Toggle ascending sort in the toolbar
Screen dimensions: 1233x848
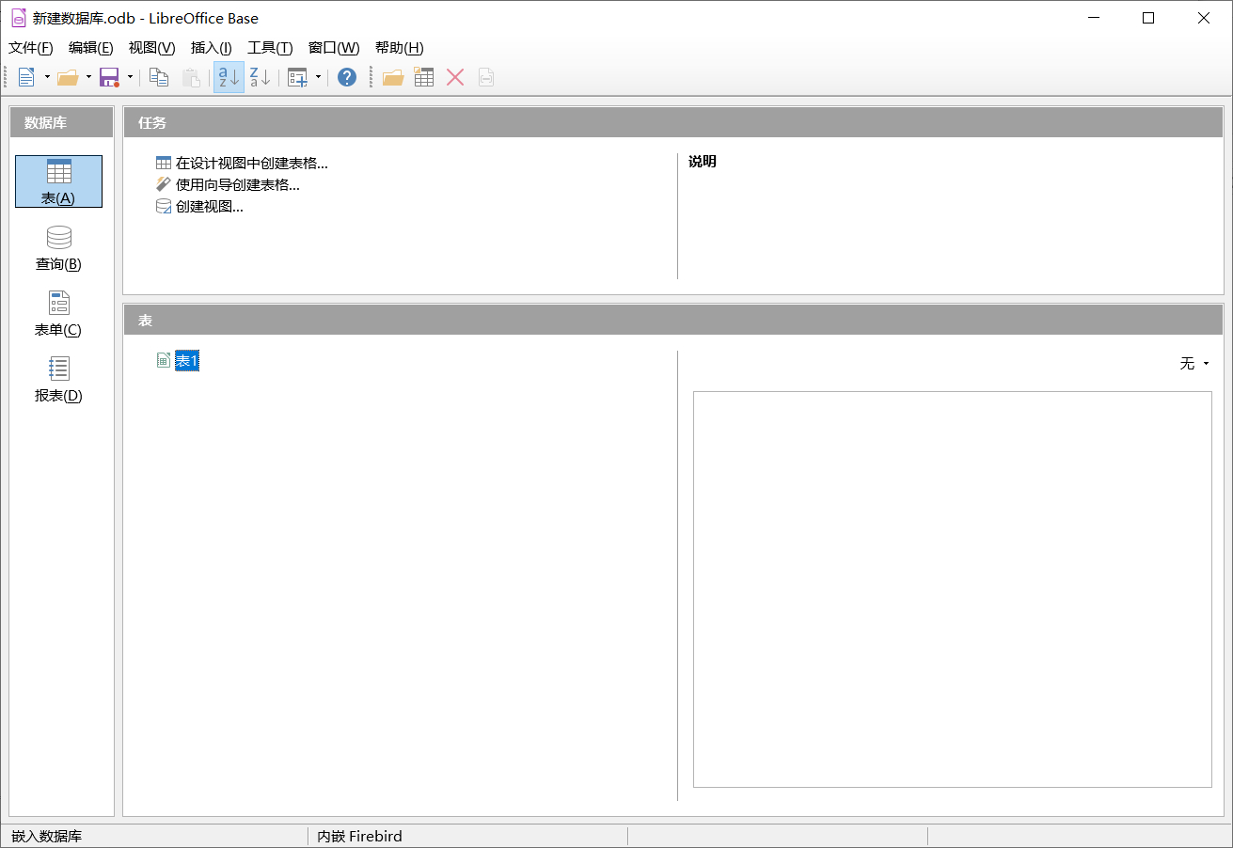[228, 76]
